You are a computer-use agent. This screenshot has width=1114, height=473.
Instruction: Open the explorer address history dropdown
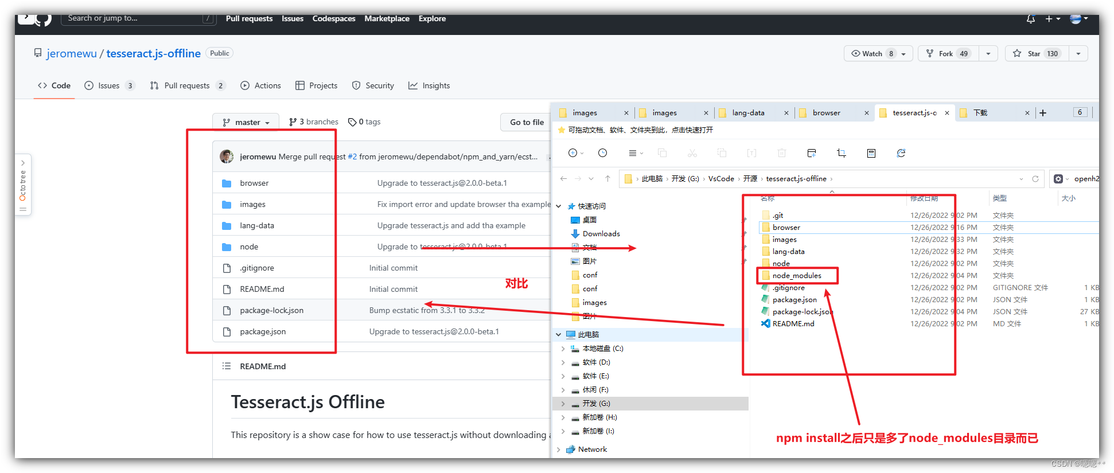1021,179
